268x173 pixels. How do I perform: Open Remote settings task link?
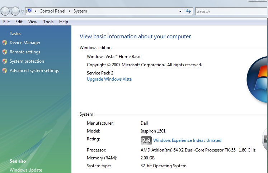pyautogui.click(x=25, y=52)
